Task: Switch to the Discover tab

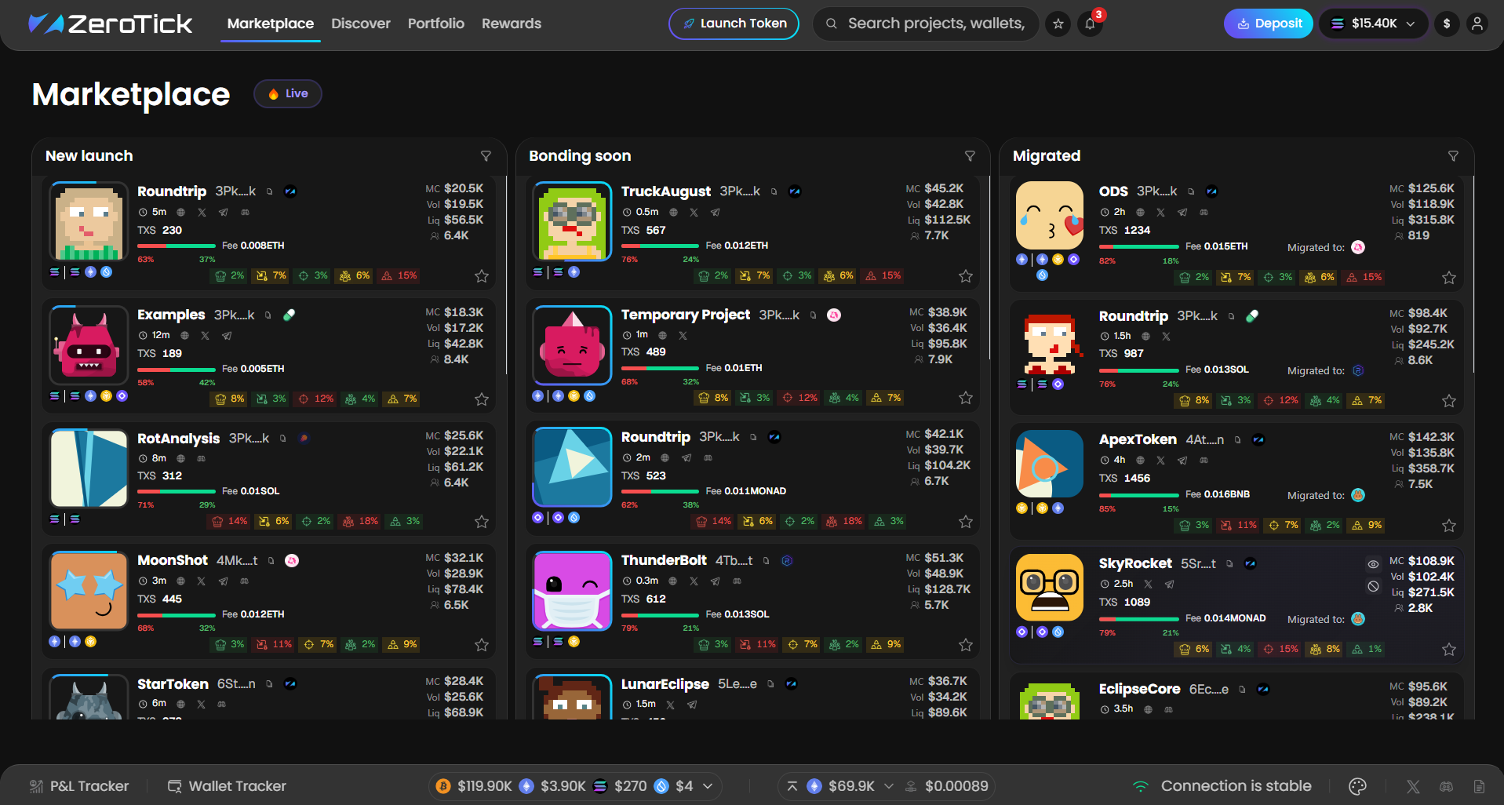Action: 361,24
